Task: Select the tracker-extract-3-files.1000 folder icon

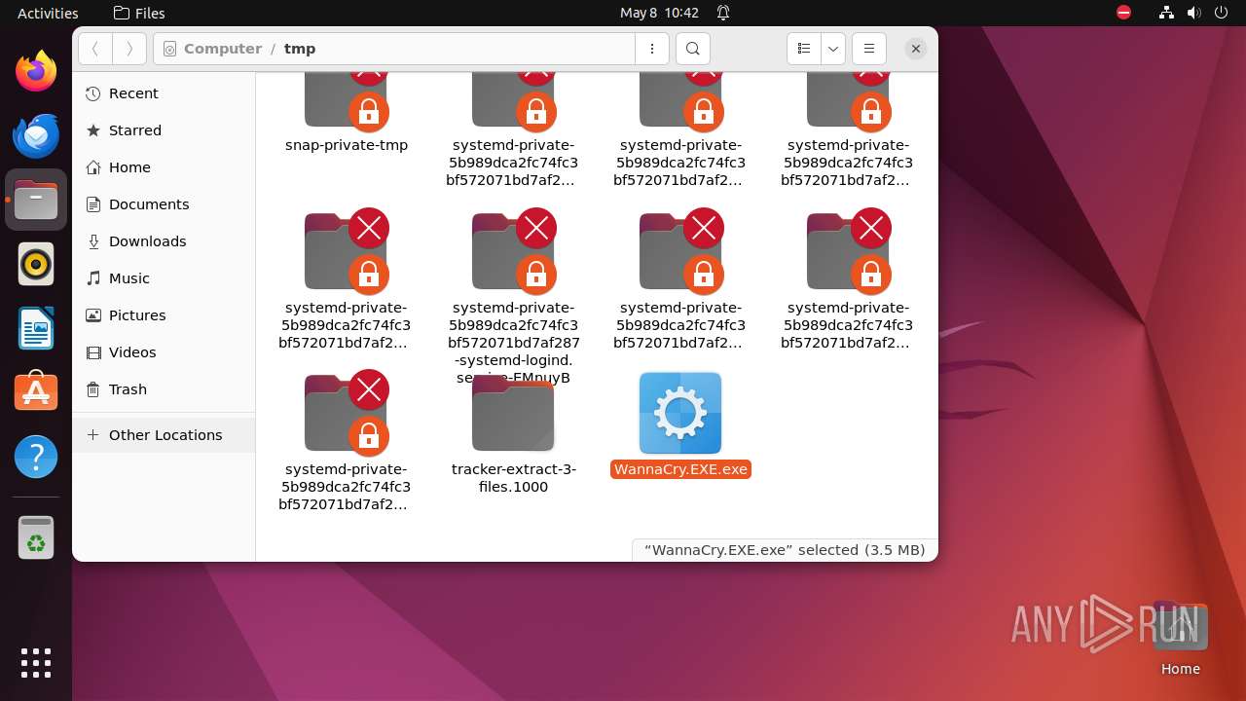Action: coord(513,413)
